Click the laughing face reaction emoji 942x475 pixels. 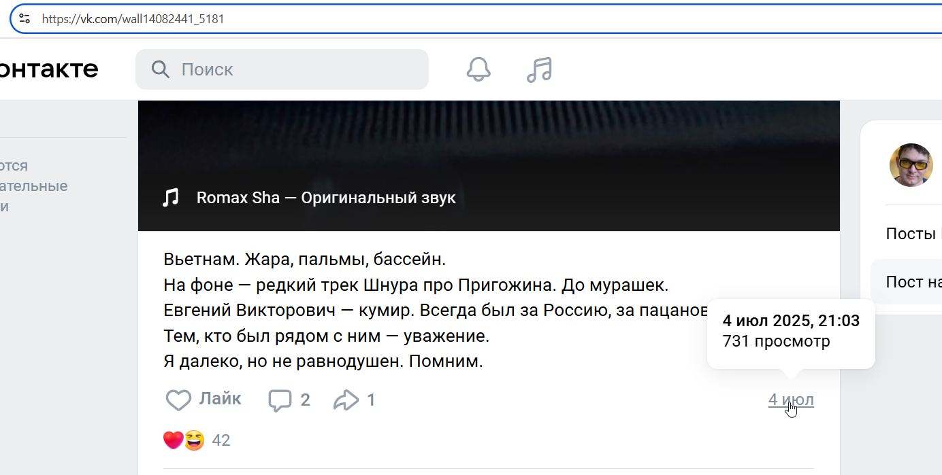195,440
